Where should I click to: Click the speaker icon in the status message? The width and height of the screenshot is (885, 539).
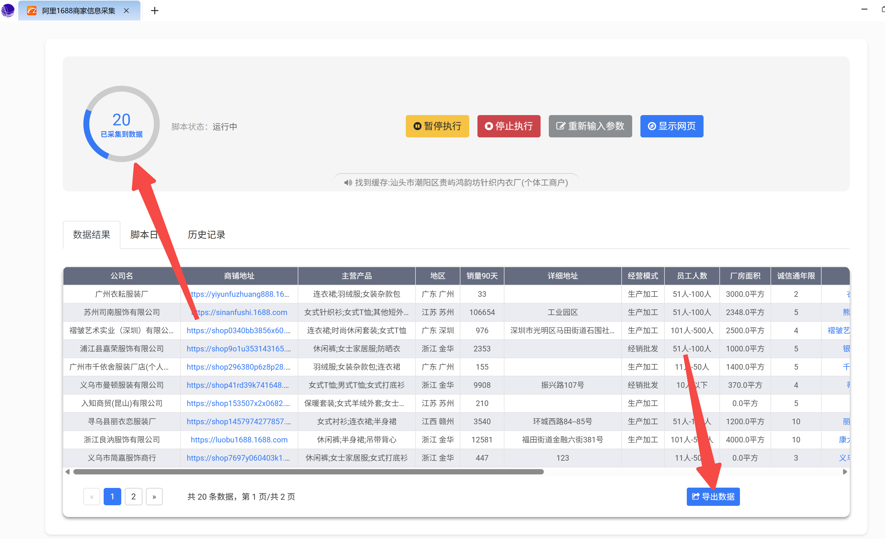[348, 183]
